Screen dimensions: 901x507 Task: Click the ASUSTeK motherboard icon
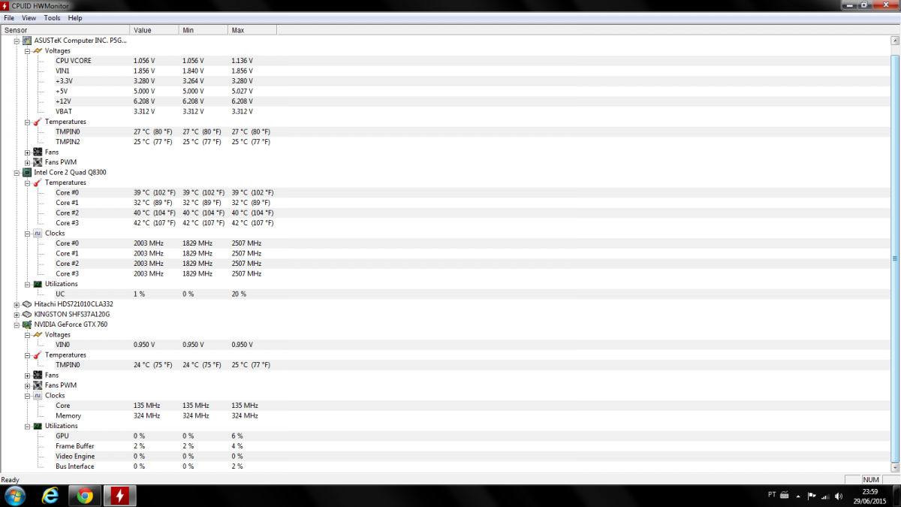pos(27,41)
